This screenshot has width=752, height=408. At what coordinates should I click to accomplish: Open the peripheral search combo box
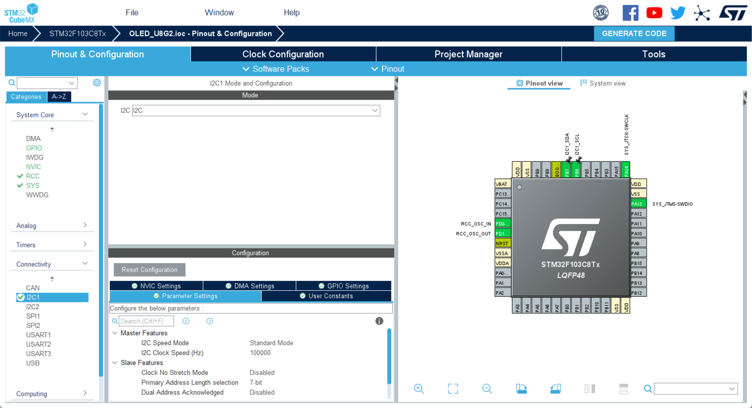click(x=47, y=83)
